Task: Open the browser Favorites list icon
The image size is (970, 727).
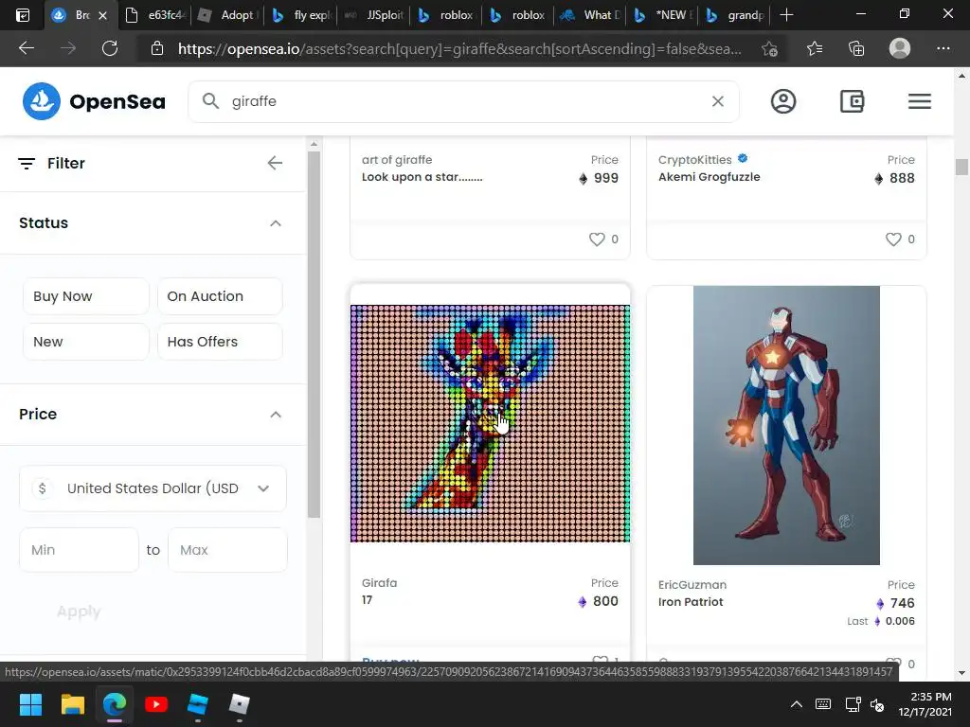Action: [x=815, y=48]
